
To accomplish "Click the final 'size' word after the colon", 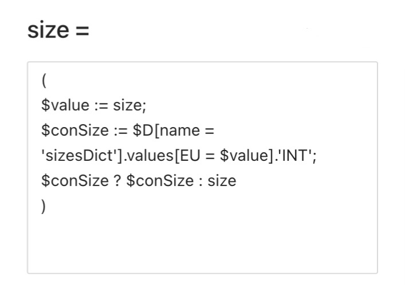I will [222, 181].
